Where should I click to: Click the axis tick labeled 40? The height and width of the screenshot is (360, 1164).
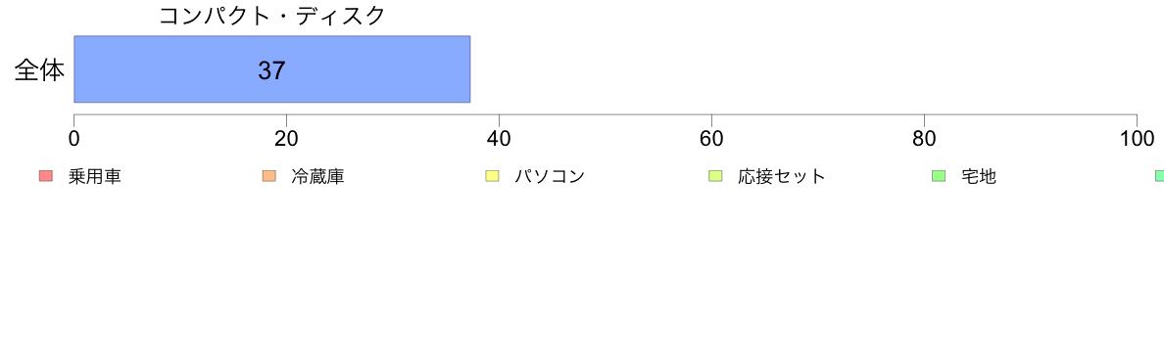499,138
